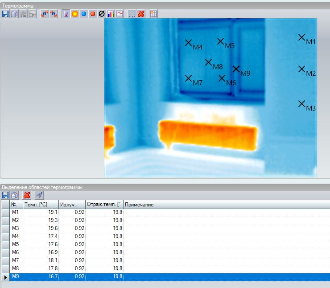Delete selected point using lower panel red X
Image resolution: width=330 pixels, height=288 pixels.
coord(27,195)
